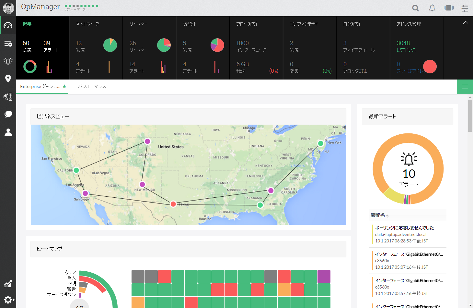Open the dashboard gauge icon in sidebar
The height and width of the screenshot is (308, 473).
pos(8,26)
